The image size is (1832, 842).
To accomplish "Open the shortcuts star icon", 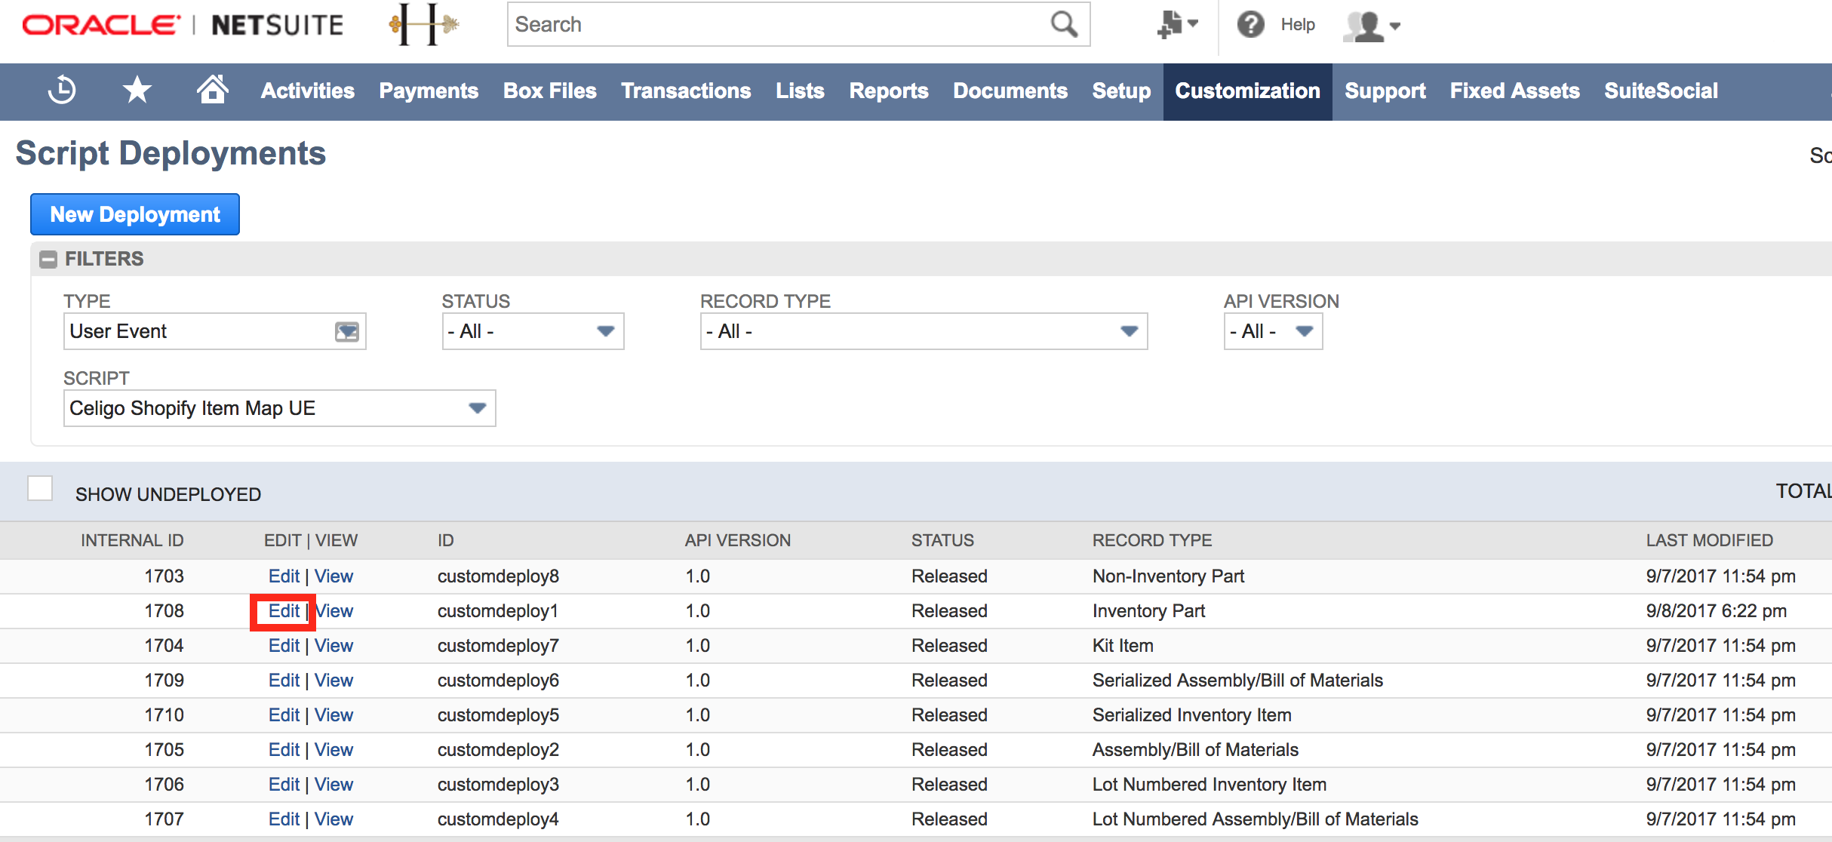I will (x=137, y=91).
